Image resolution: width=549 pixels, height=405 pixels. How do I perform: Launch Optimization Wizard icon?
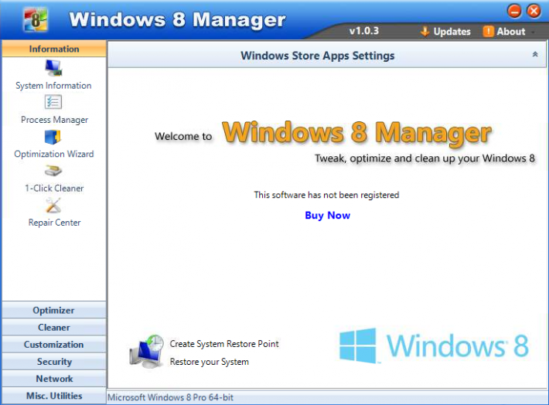[53, 137]
